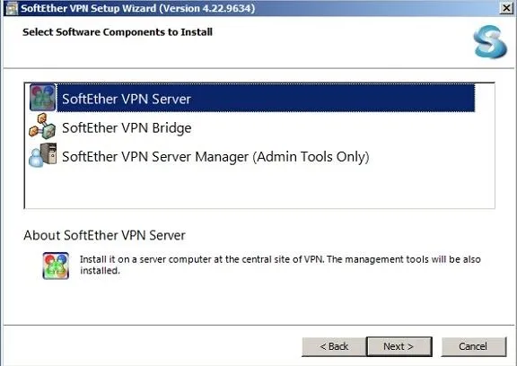Click the About SoftEther VPN Server heading
The image size is (517, 366).
[x=104, y=235]
